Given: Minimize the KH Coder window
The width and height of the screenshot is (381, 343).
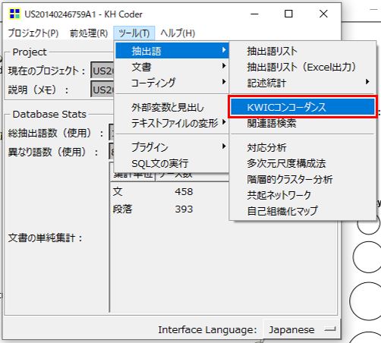Looking at the screenshot, I should [254, 14].
